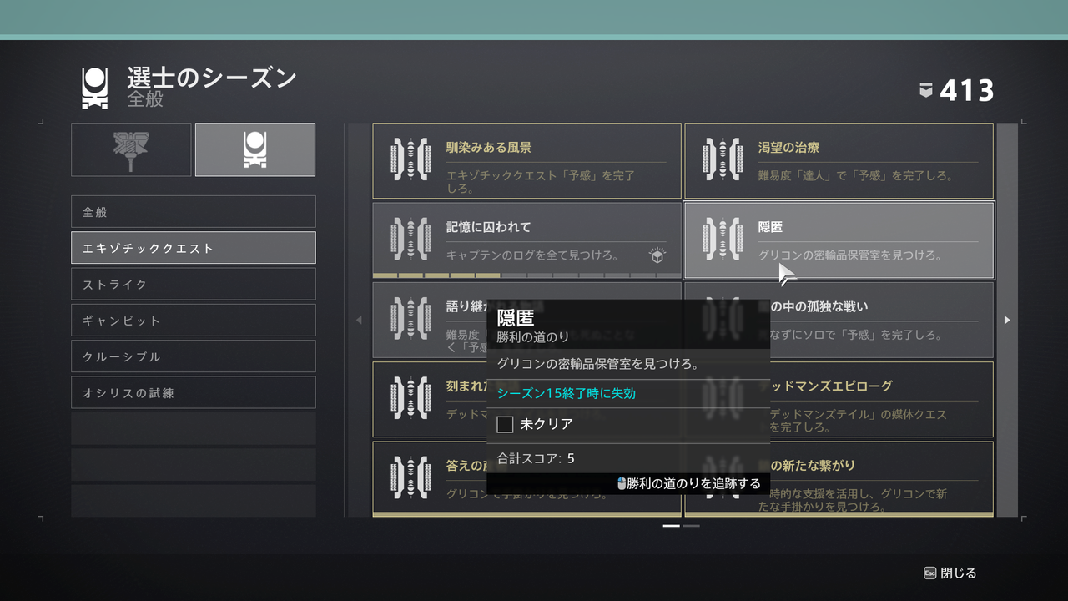Select the highlighted season emblem tab
1068x601 pixels.
point(255,149)
